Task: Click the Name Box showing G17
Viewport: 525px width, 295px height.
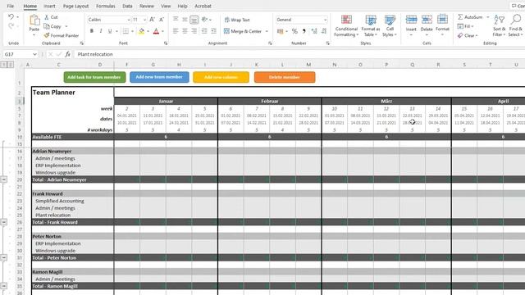Action: click(20, 54)
